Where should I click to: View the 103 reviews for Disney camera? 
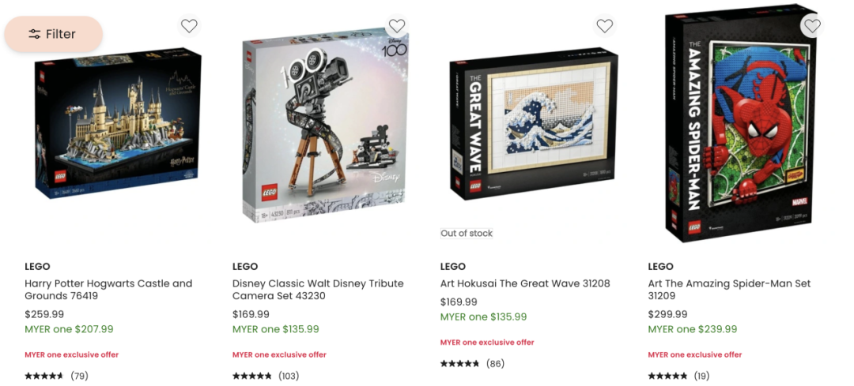pyautogui.click(x=266, y=376)
